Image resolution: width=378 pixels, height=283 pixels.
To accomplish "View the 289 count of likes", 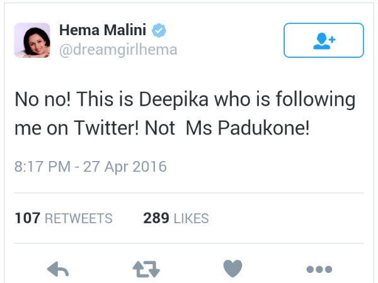I will (x=156, y=218).
